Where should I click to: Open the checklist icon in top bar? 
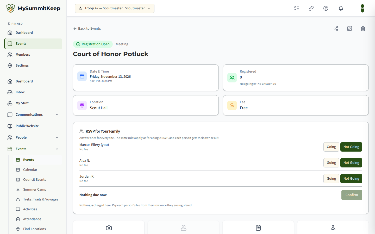click(x=297, y=8)
